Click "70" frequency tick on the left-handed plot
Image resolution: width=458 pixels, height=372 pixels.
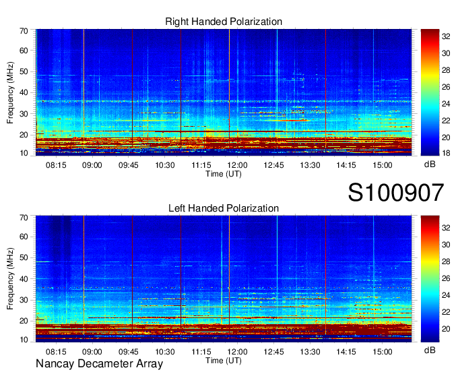[24, 218]
